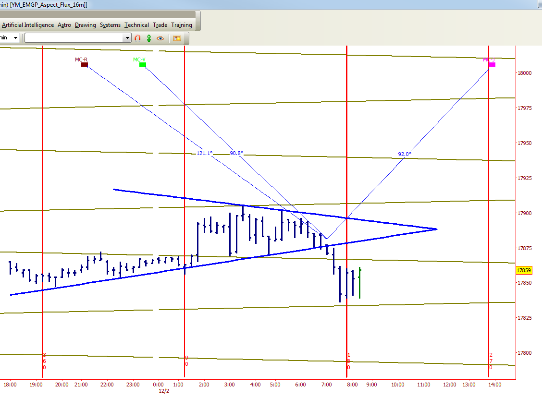Select the green MC-V marker square
Screen dimensions: 542x397
142,64
